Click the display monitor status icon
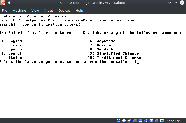This screenshot has width=186, height=123. tap(140, 121)
